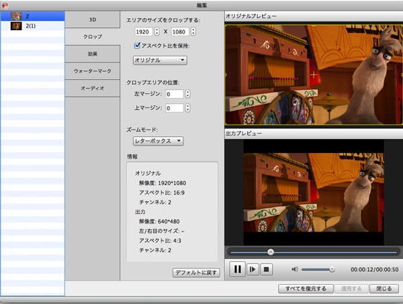Select the クロップ tab
Viewport: 403px width, 304px height.
pyautogui.click(x=92, y=36)
